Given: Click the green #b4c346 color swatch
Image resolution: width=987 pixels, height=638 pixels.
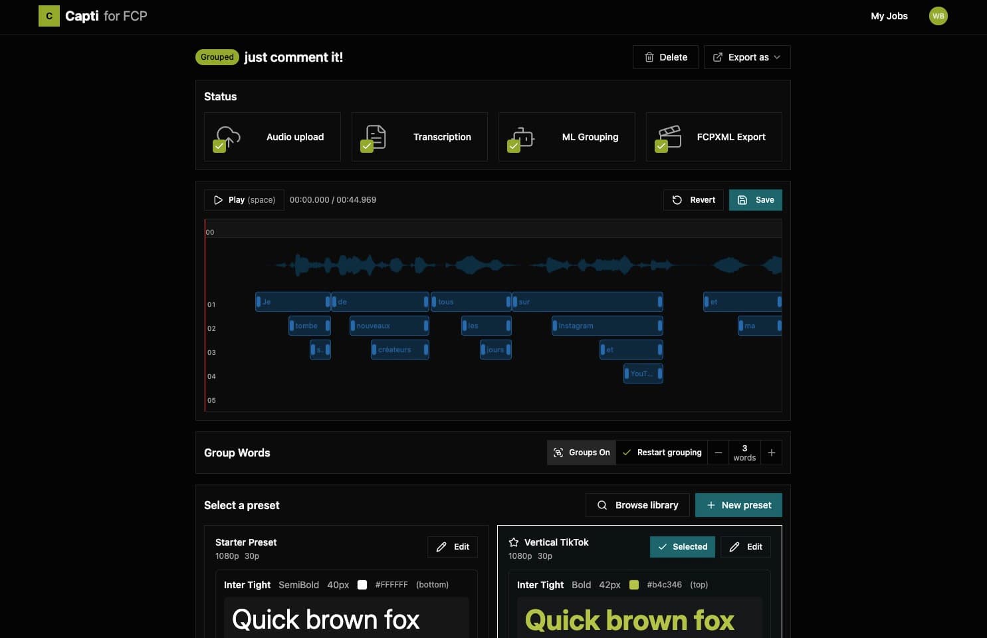Looking at the screenshot, I should pos(633,585).
